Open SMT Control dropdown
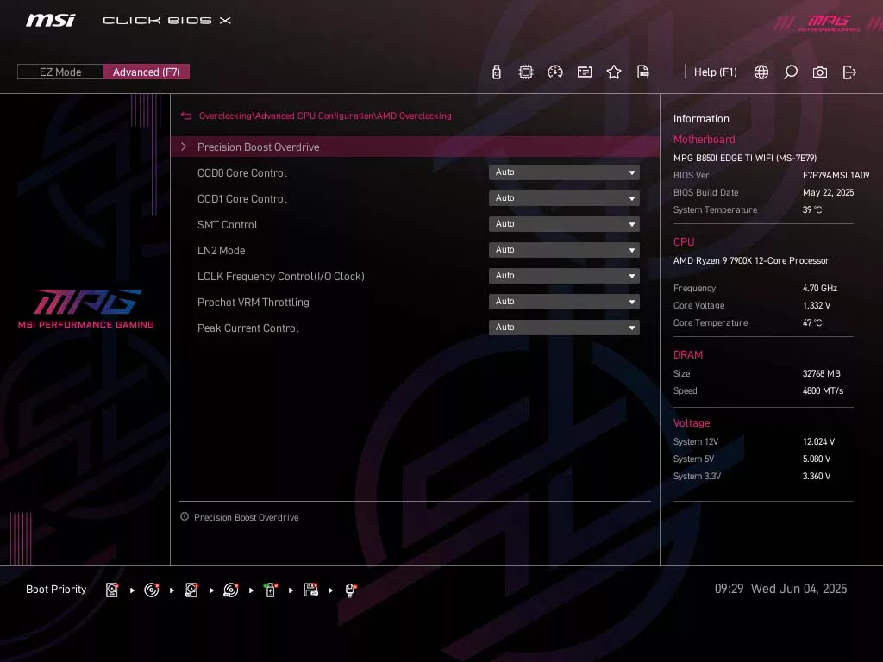Viewport: 883px width, 662px height. coord(564,224)
